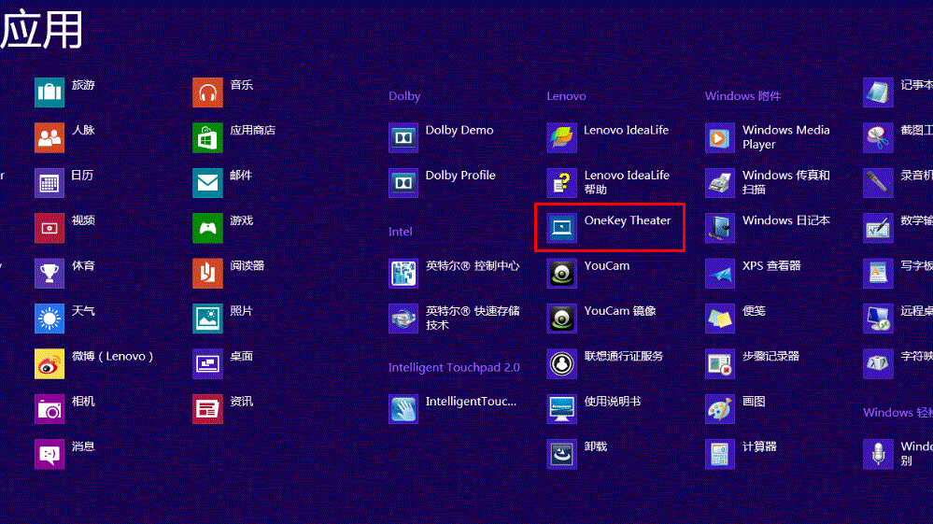Open the 日历 calendar app icon

tap(49, 182)
